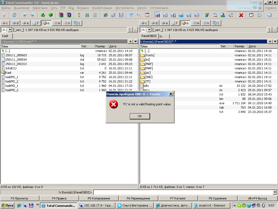The height and width of the screenshot is (209, 278).
Task: Switch left panel to drive f
Action: pyautogui.click(x=36, y=23)
